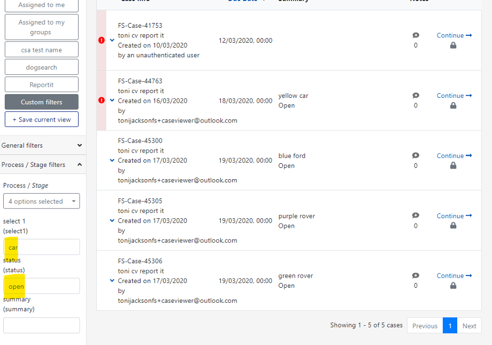Open the '4 options selected' Process dropdown
The width and height of the screenshot is (492, 345).
coord(41,201)
